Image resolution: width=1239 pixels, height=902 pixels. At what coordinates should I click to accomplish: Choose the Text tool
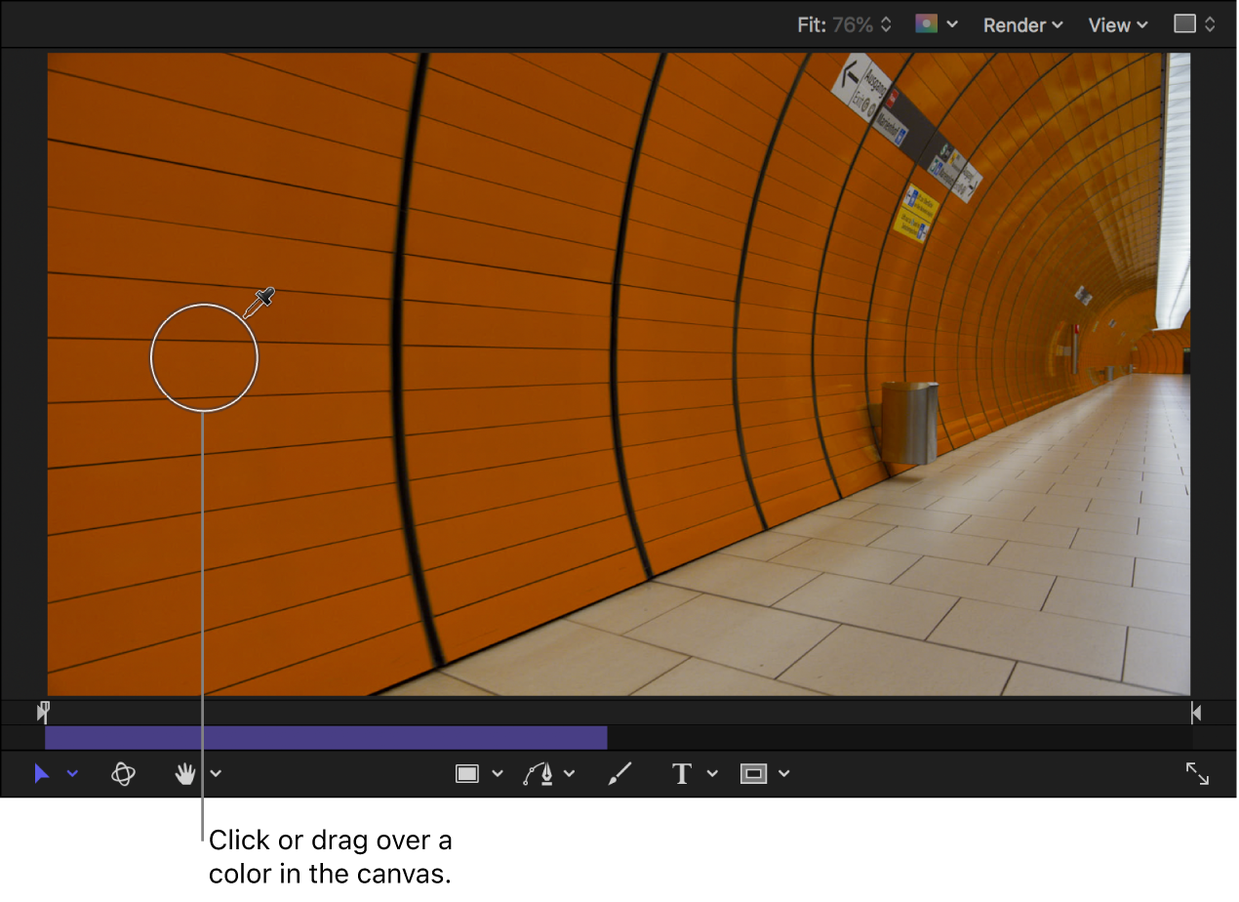(x=682, y=774)
